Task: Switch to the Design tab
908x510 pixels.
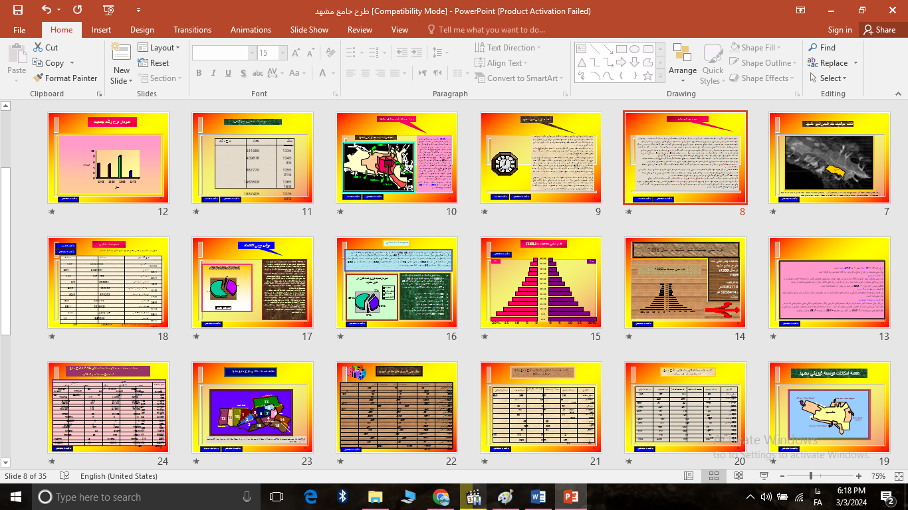Action: [142, 30]
